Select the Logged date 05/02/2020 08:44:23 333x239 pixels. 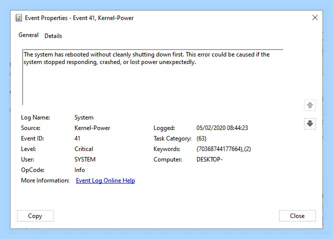point(222,128)
